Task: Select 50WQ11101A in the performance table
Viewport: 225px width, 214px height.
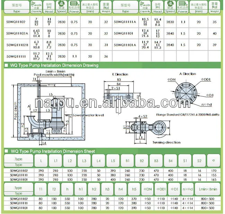Action: [125, 45]
